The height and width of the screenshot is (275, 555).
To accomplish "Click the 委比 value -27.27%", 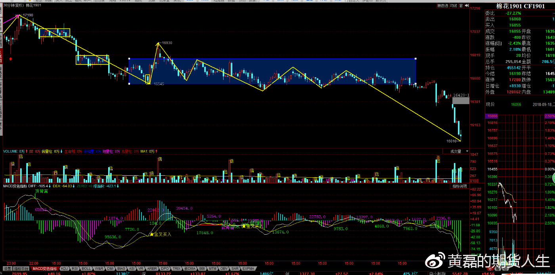I will pyautogui.click(x=513, y=13).
